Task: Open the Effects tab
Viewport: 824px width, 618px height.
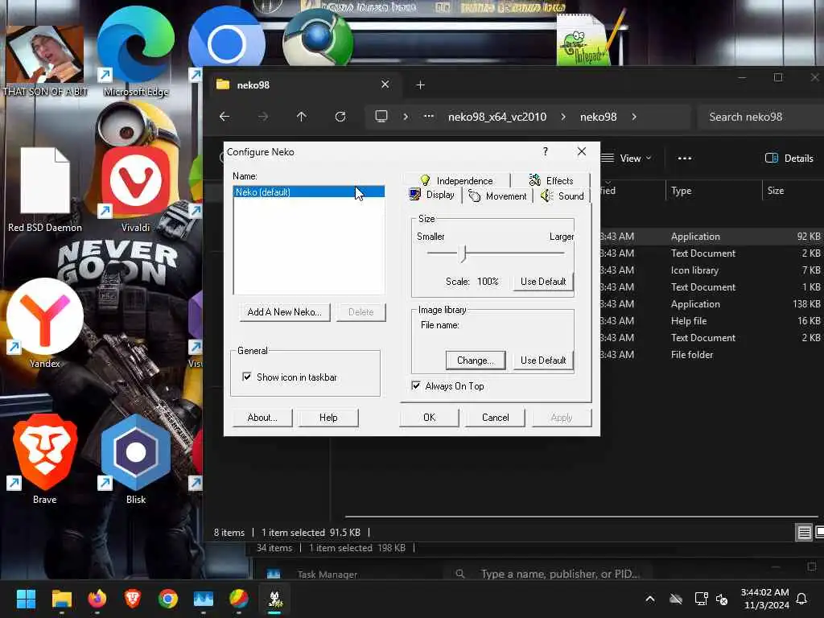Action: click(x=550, y=180)
